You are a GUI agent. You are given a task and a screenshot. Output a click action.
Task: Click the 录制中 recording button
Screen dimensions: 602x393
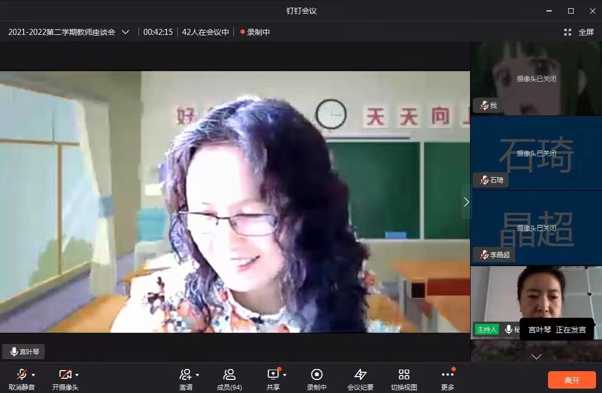(316, 374)
